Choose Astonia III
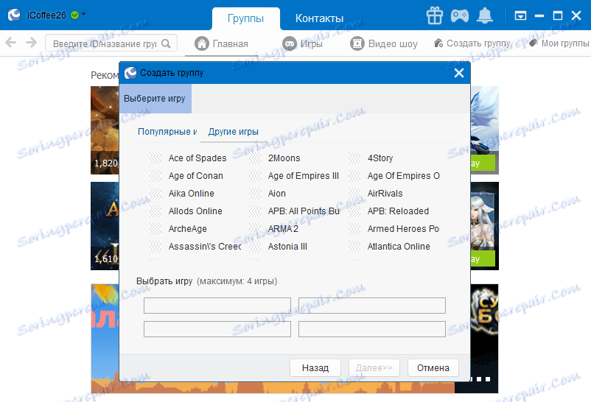This screenshot has height=402, width=591. click(287, 247)
